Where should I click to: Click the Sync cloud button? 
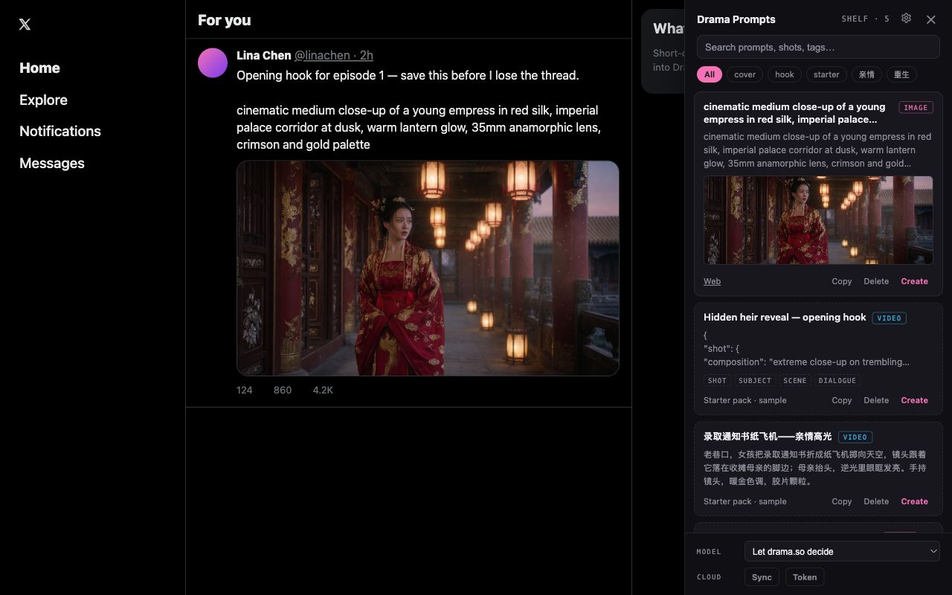click(x=762, y=577)
